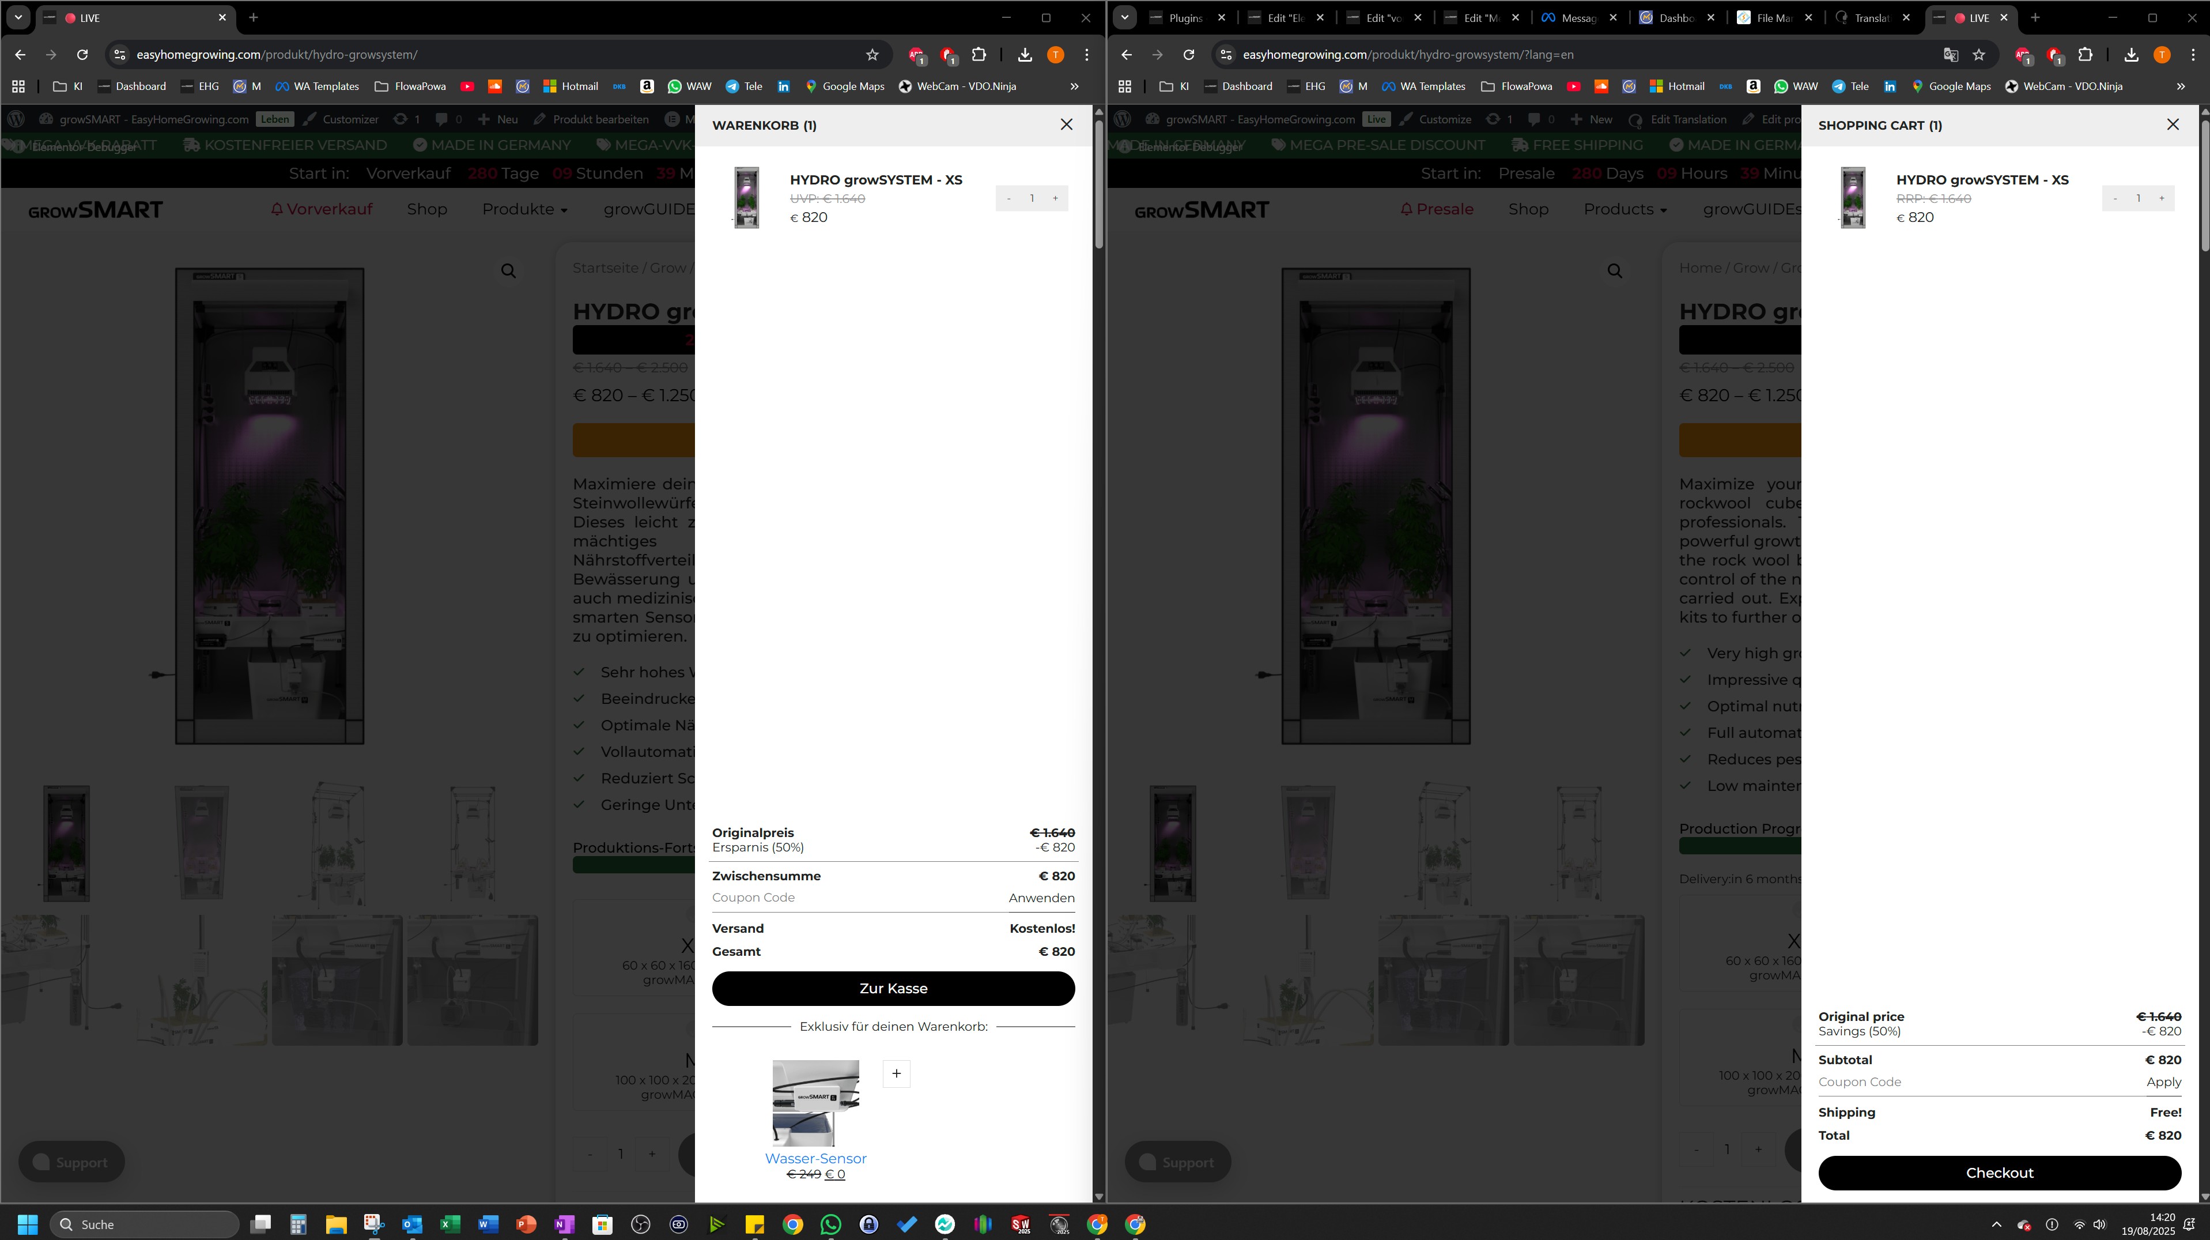Open Calculator from the taskbar
Viewport: 2210px width, 1240px height.
click(x=298, y=1224)
